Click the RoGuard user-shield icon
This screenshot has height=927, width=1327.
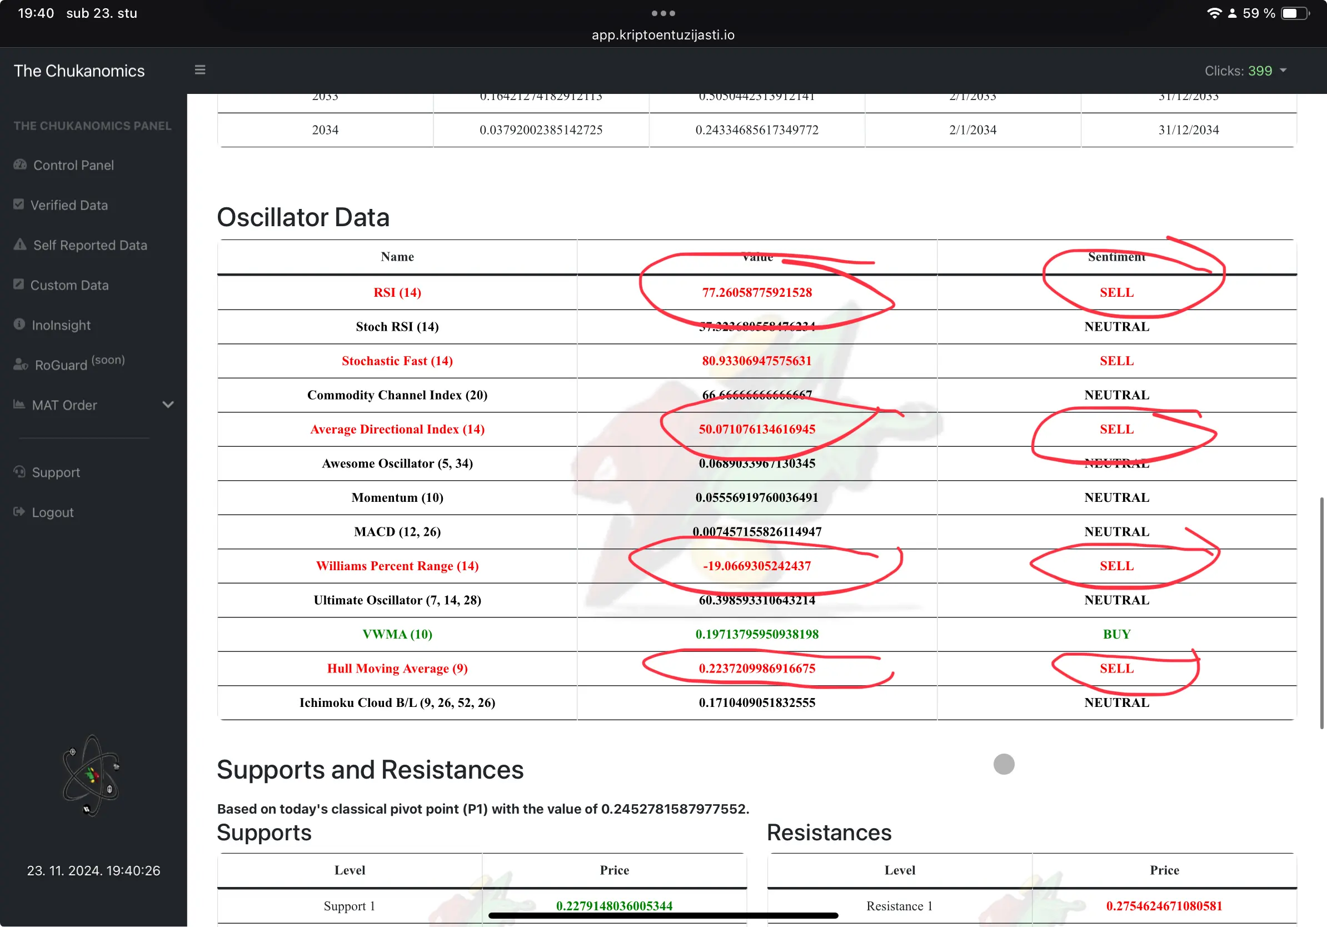(x=21, y=365)
